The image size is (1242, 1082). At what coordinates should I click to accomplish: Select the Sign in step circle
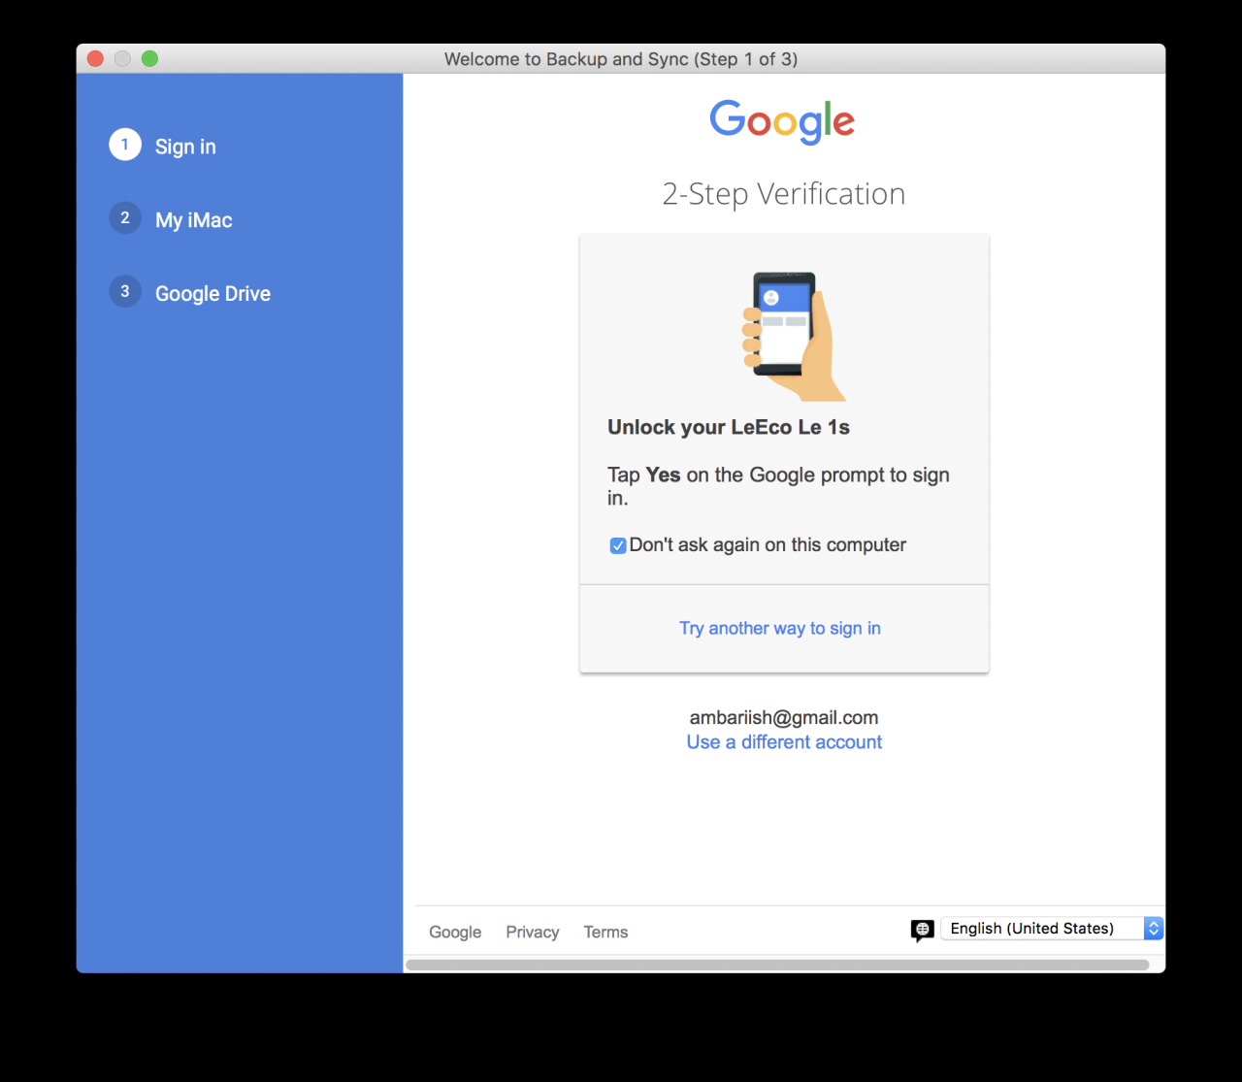point(124,145)
